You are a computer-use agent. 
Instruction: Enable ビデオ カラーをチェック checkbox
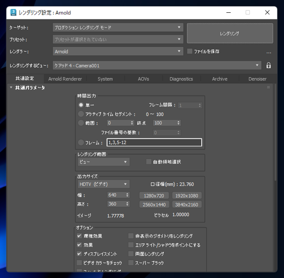pyautogui.click(x=79, y=262)
